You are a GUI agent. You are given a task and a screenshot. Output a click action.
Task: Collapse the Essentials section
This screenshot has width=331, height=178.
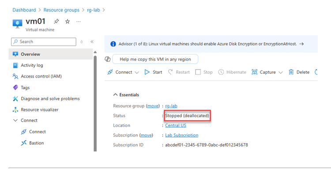(115, 95)
